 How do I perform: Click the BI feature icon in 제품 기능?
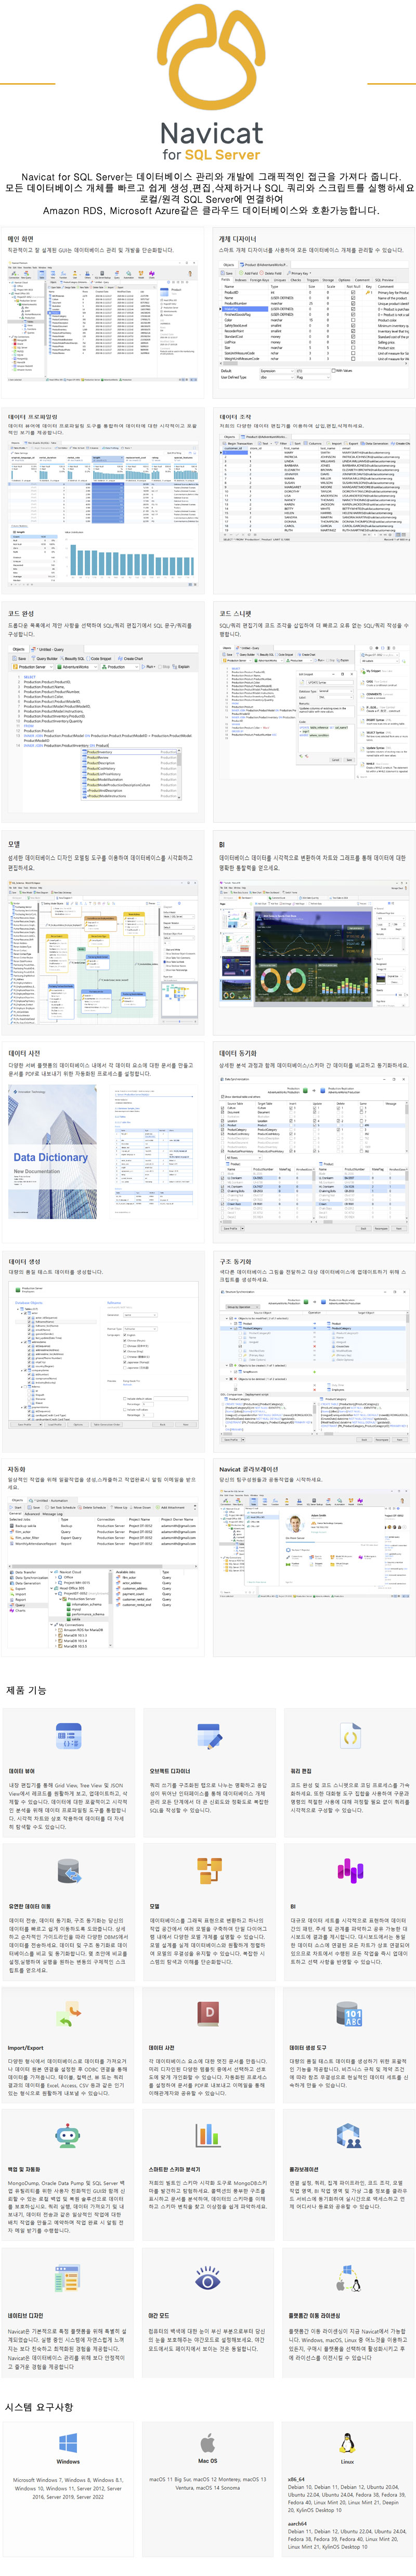(x=349, y=1870)
